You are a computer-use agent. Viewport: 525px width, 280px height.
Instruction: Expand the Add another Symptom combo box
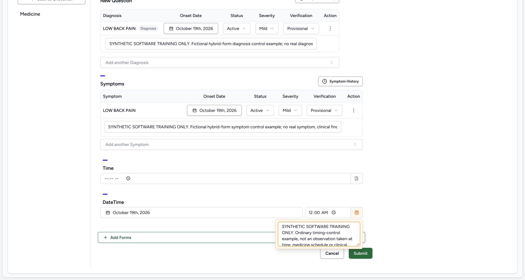tap(232, 144)
